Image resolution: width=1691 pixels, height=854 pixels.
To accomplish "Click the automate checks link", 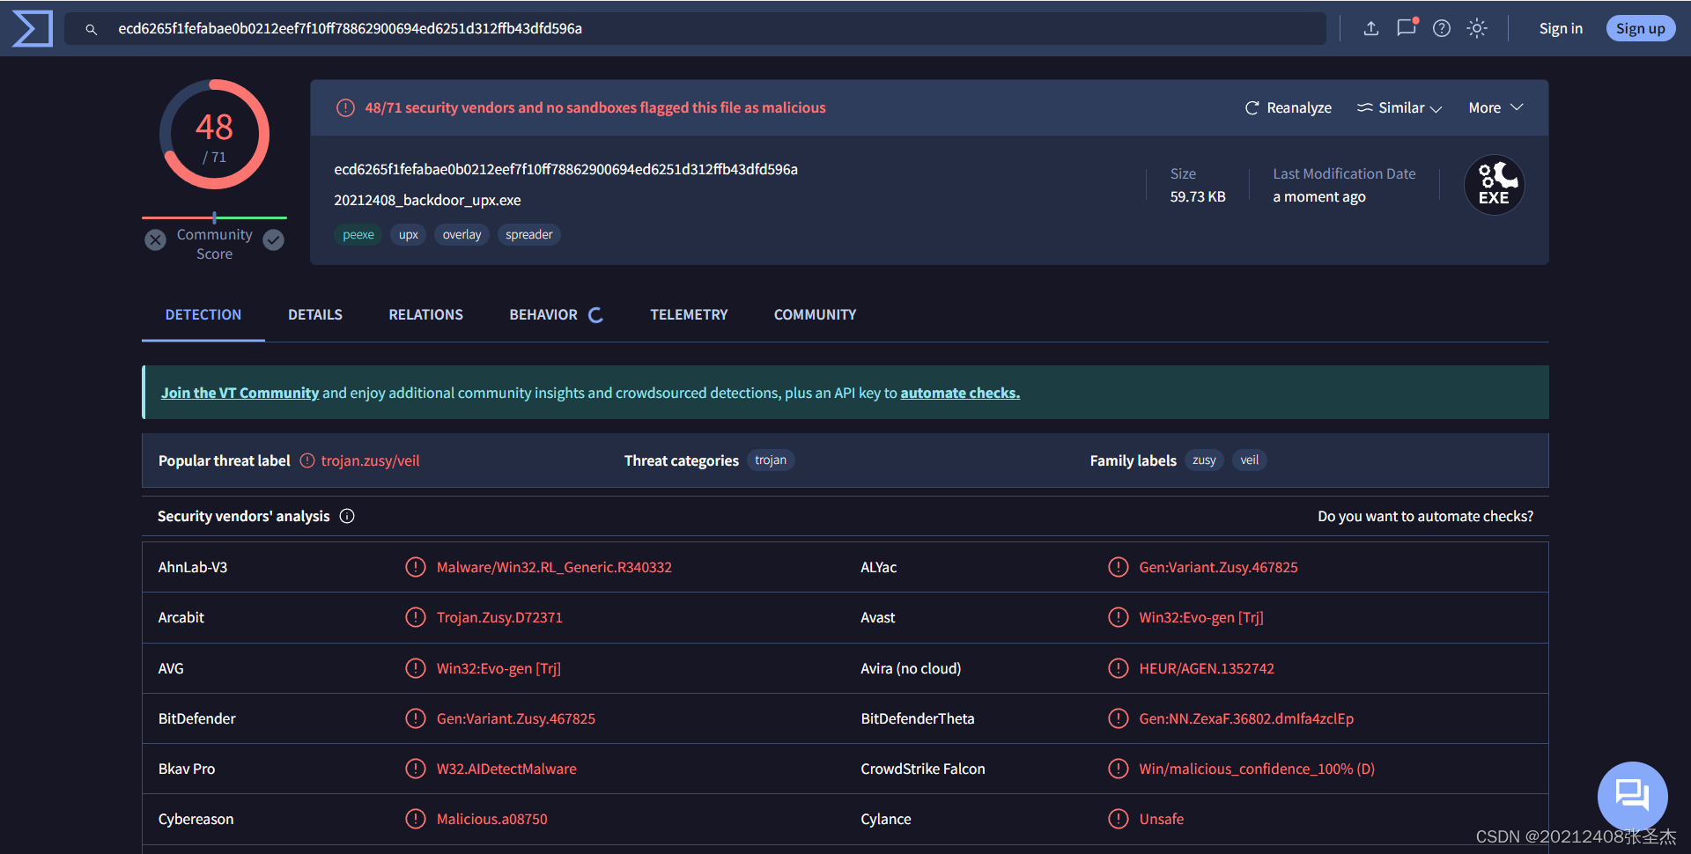I will 960,393.
